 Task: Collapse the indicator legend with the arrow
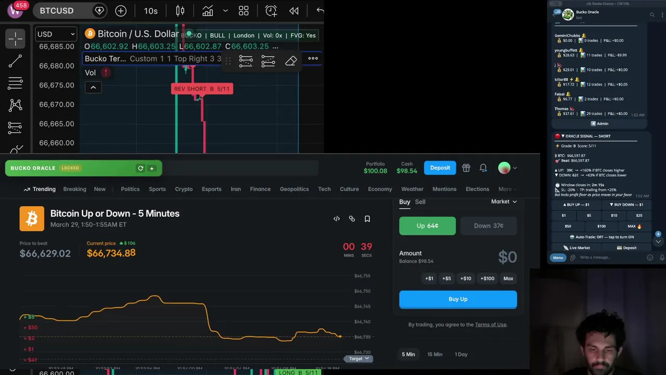click(93, 87)
